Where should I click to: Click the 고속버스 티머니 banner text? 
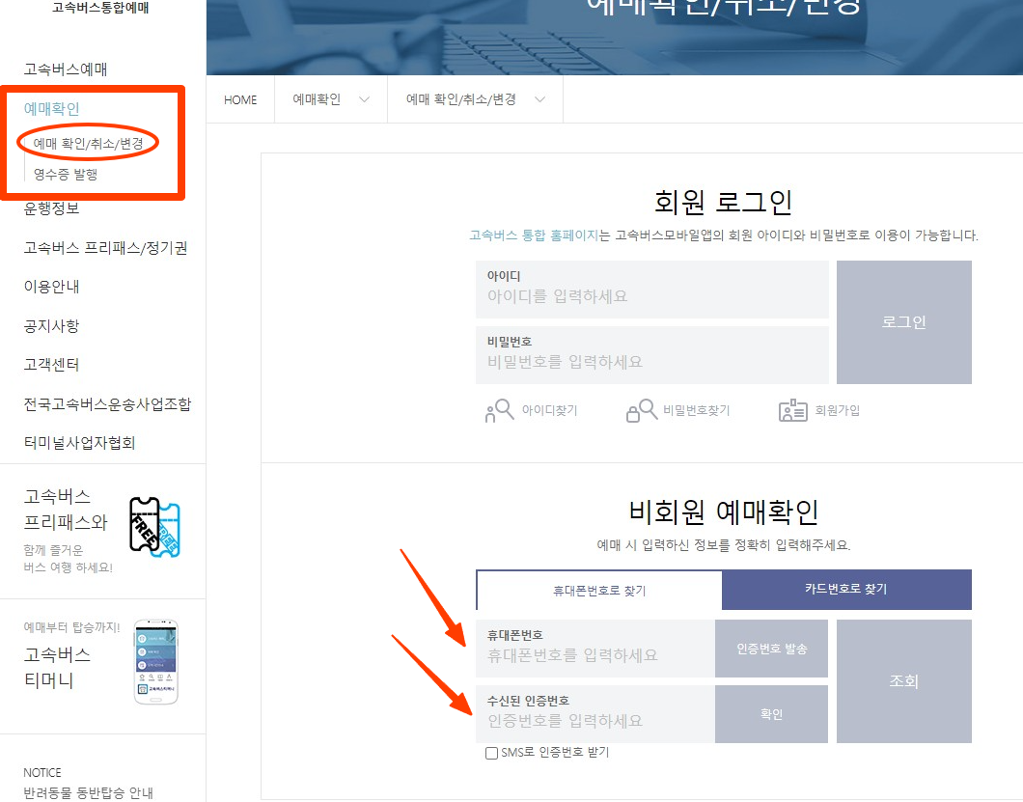pos(57,668)
